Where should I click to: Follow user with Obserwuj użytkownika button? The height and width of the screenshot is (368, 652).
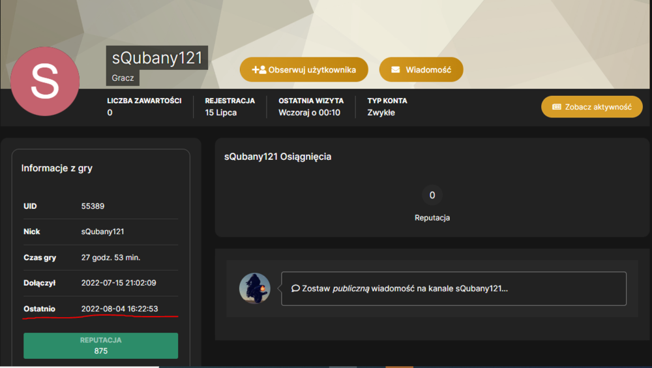pyautogui.click(x=304, y=70)
